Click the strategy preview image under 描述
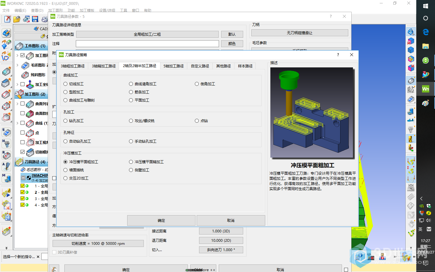Image resolution: width=435 pixels, height=272 pixels. point(312,112)
